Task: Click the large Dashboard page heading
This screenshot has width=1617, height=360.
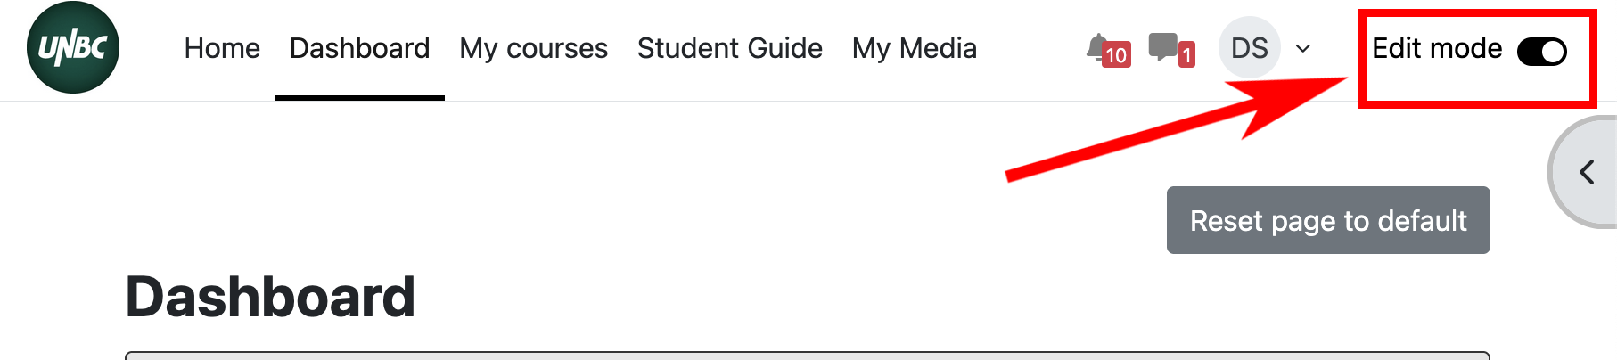Action: point(270,297)
